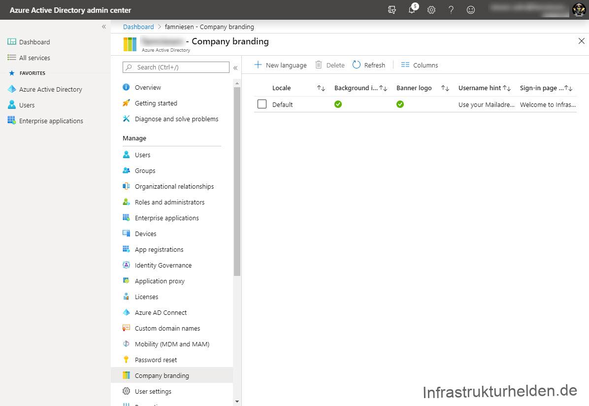The image size is (589, 406).
Task: Click the All services list icon
Action: click(x=12, y=58)
